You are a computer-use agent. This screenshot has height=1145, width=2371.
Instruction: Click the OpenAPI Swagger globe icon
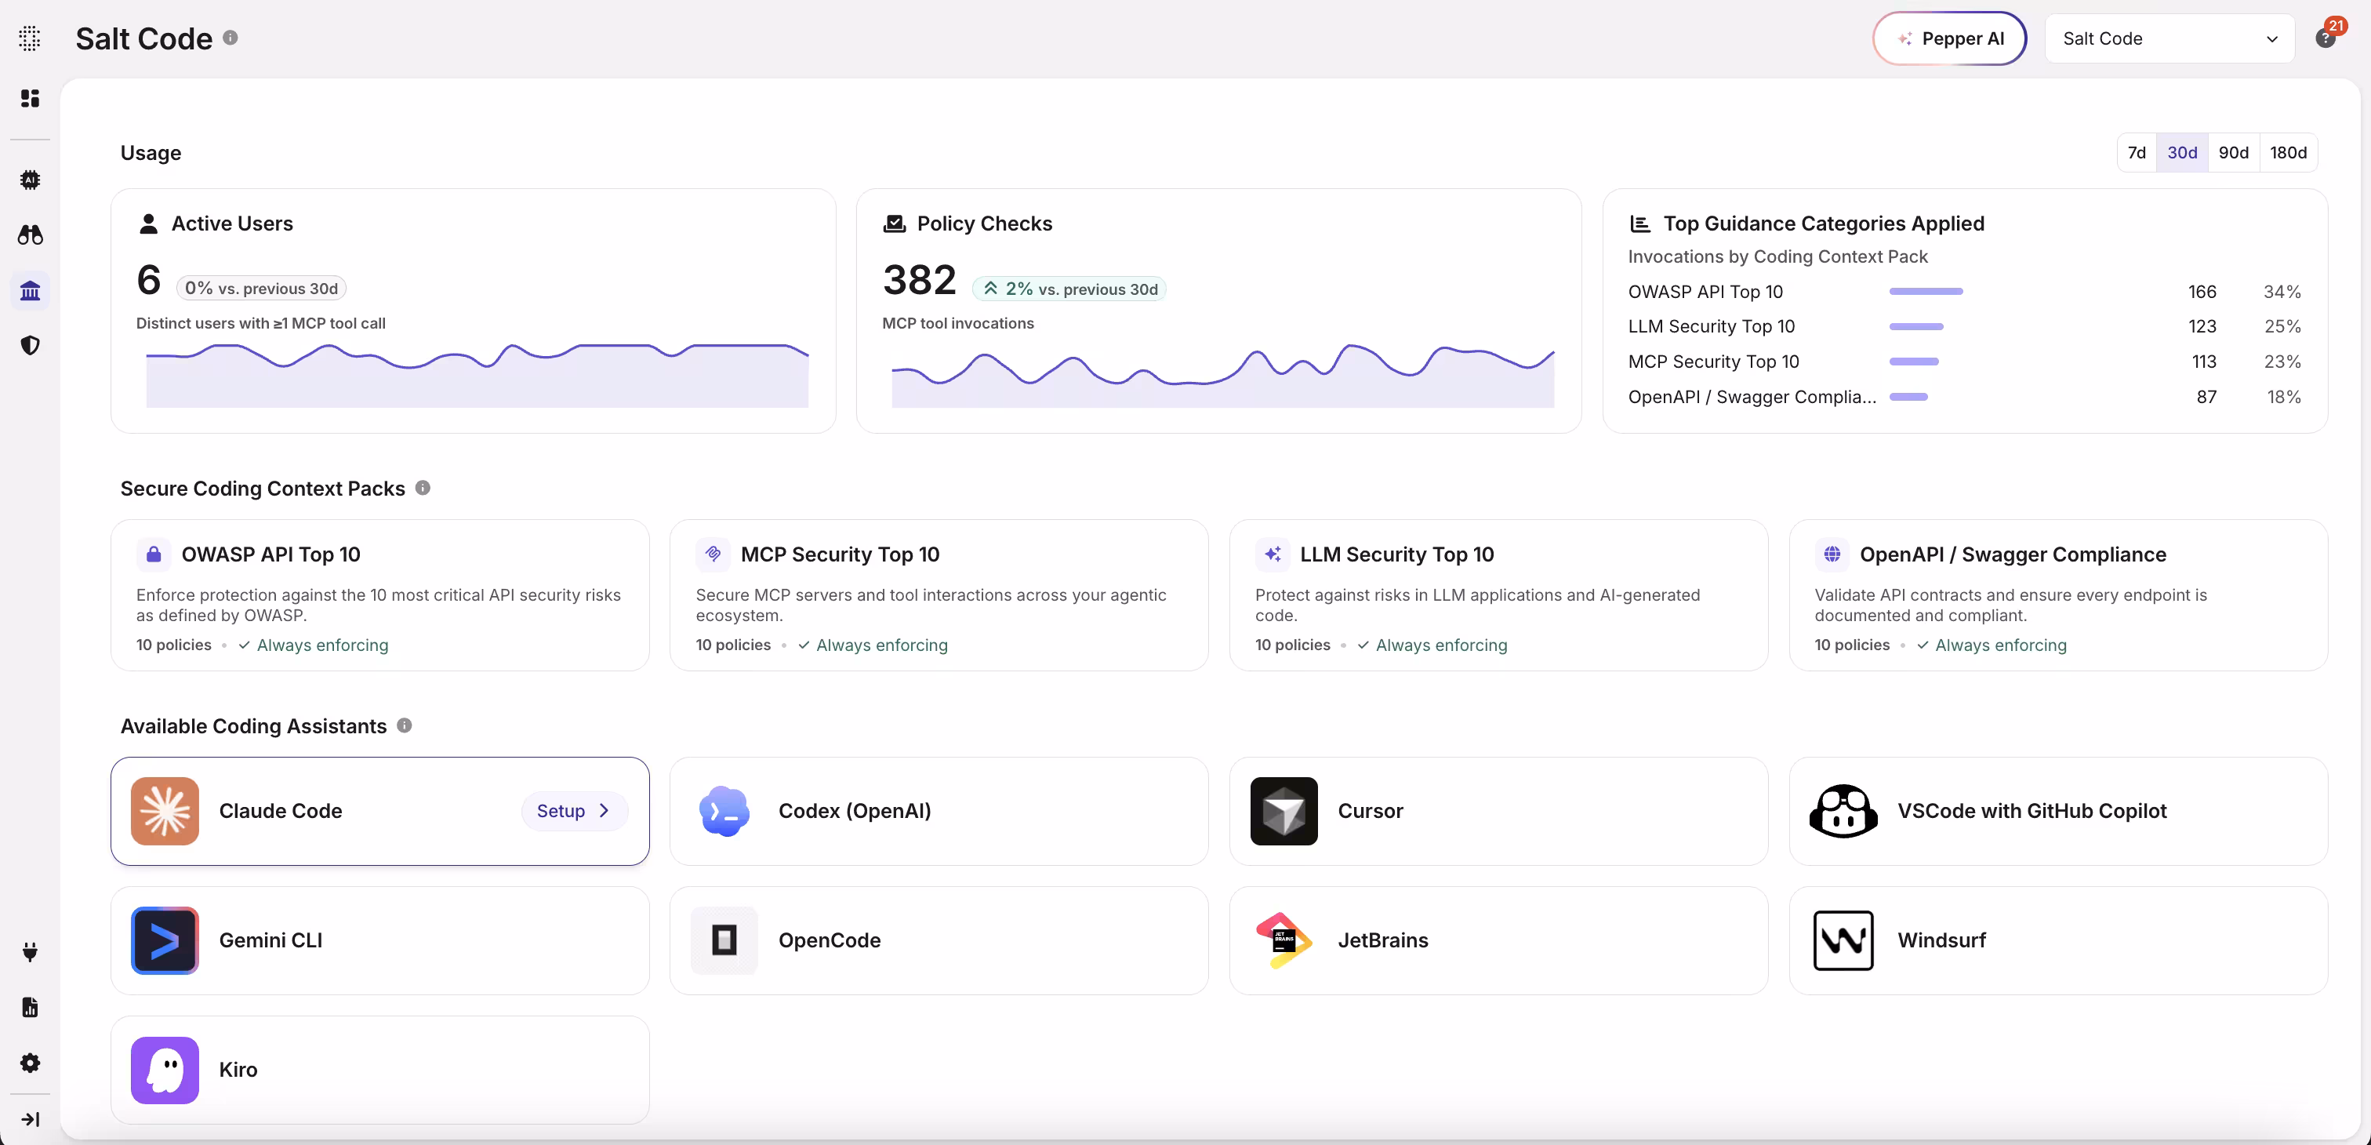pyautogui.click(x=1832, y=554)
